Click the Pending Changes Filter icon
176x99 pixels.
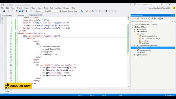pyautogui.click(x=142, y=18)
